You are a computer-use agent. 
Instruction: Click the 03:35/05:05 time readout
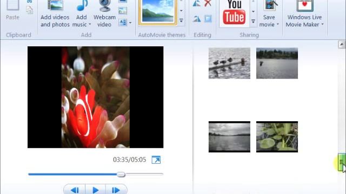(x=130, y=160)
